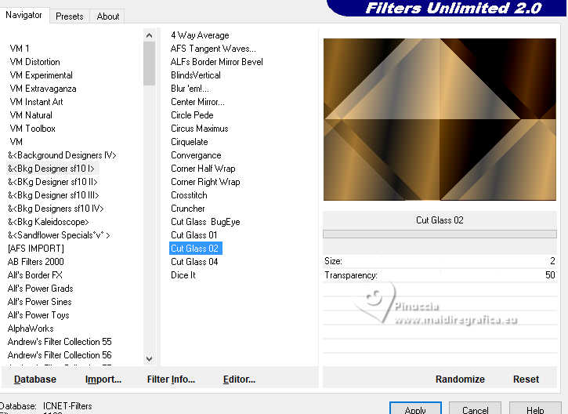568x414 pixels.
Task: Choose Cruncher filter
Action: pos(188,209)
